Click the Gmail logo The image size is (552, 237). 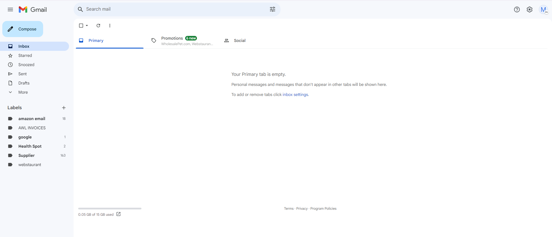point(33,9)
